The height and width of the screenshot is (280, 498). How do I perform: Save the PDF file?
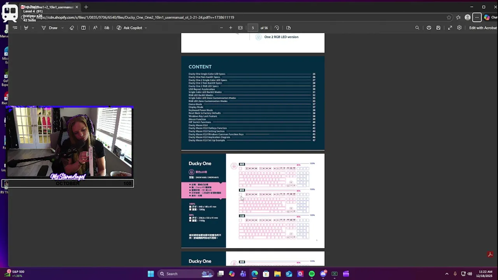(438, 28)
